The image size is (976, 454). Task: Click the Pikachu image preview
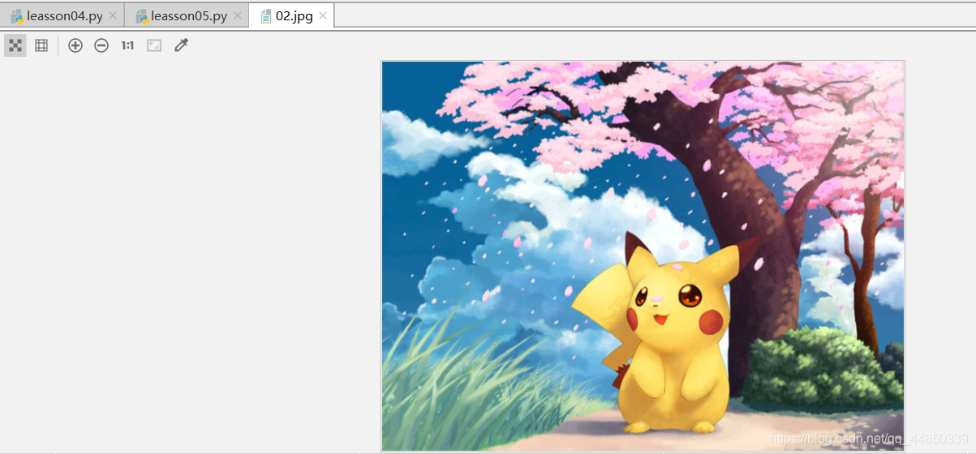[643, 255]
